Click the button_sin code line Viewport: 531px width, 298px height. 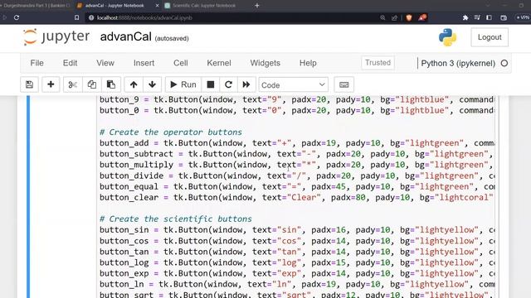coord(297,230)
